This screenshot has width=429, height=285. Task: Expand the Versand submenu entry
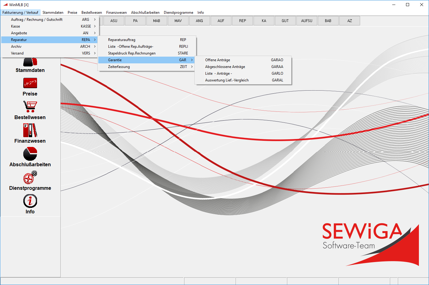coord(49,53)
